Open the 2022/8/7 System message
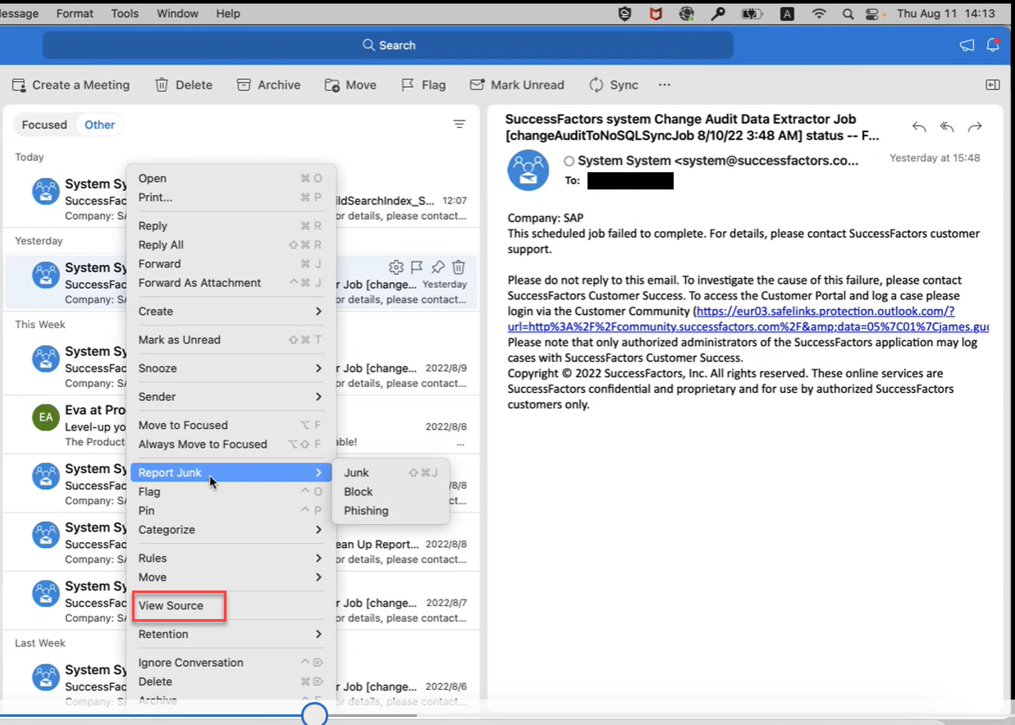Screen dimensions: 1015x725 click(241, 601)
